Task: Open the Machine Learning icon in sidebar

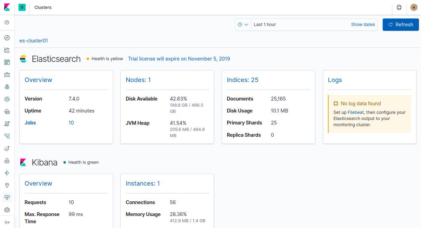Action: click(x=7, y=99)
